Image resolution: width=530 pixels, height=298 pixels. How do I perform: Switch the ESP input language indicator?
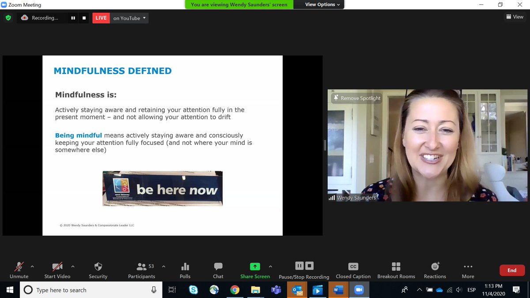pyautogui.click(x=472, y=290)
